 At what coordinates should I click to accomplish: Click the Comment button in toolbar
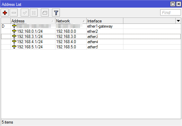click(x=45, y=12)
